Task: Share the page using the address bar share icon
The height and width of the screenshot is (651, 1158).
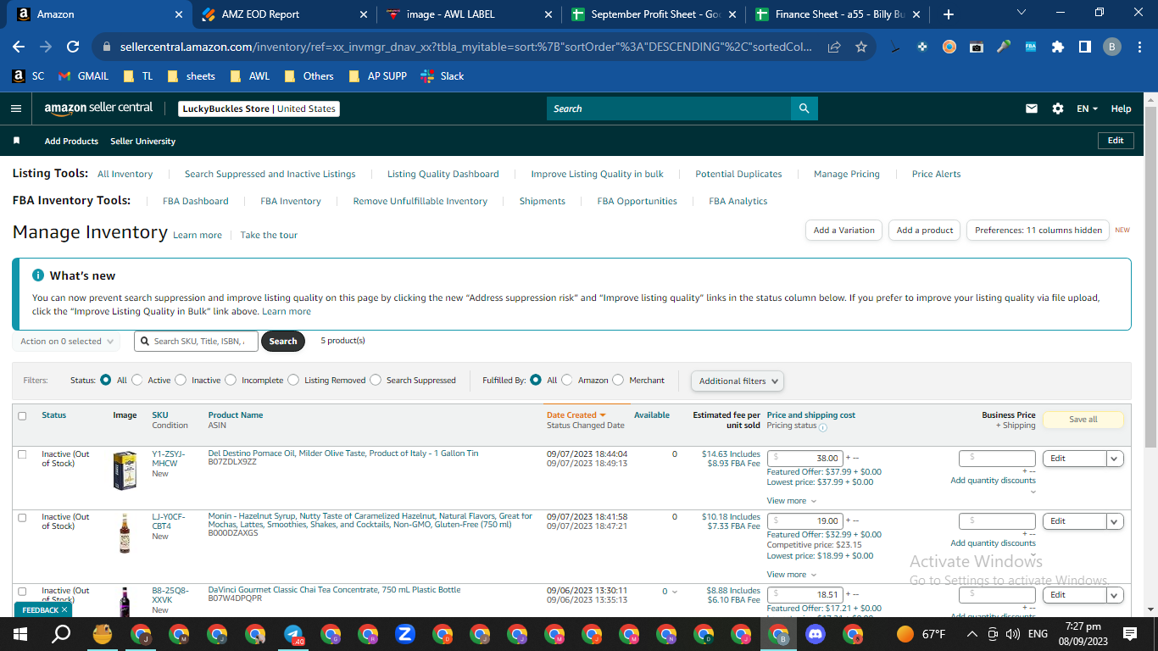Action: pyautogui.click(x=834, y=47)
